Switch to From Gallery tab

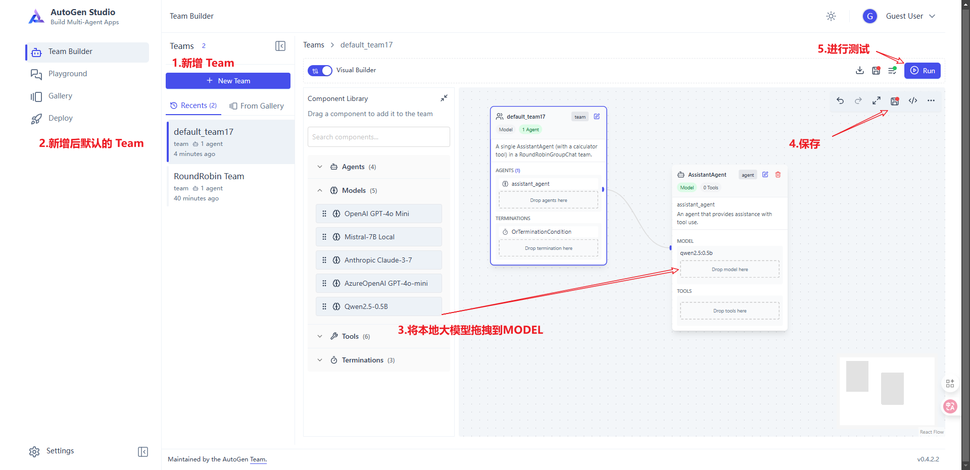(257, 106)
